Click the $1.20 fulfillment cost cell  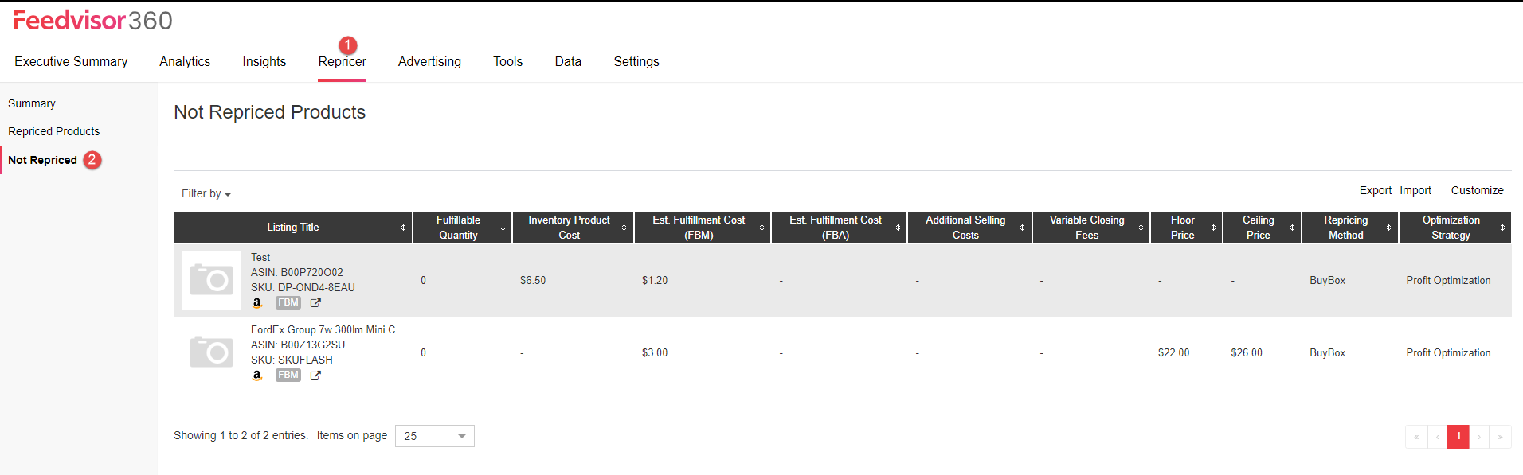pyautogui.click(x=655, y=280)
